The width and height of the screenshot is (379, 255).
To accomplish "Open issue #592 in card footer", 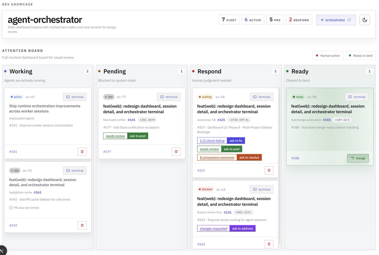I will pyautogui.click(x=13, y=226).
